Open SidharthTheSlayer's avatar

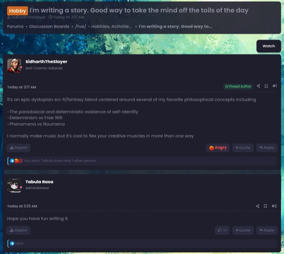tap(14, 66)
